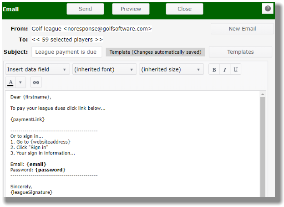The width and height of the screenshot is (284, 207).
Task: Insert a hyperlink with the link icon
Action: tap(36, 83)
